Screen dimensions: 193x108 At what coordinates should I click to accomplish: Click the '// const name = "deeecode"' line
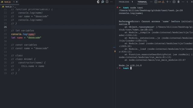point(30,48)
